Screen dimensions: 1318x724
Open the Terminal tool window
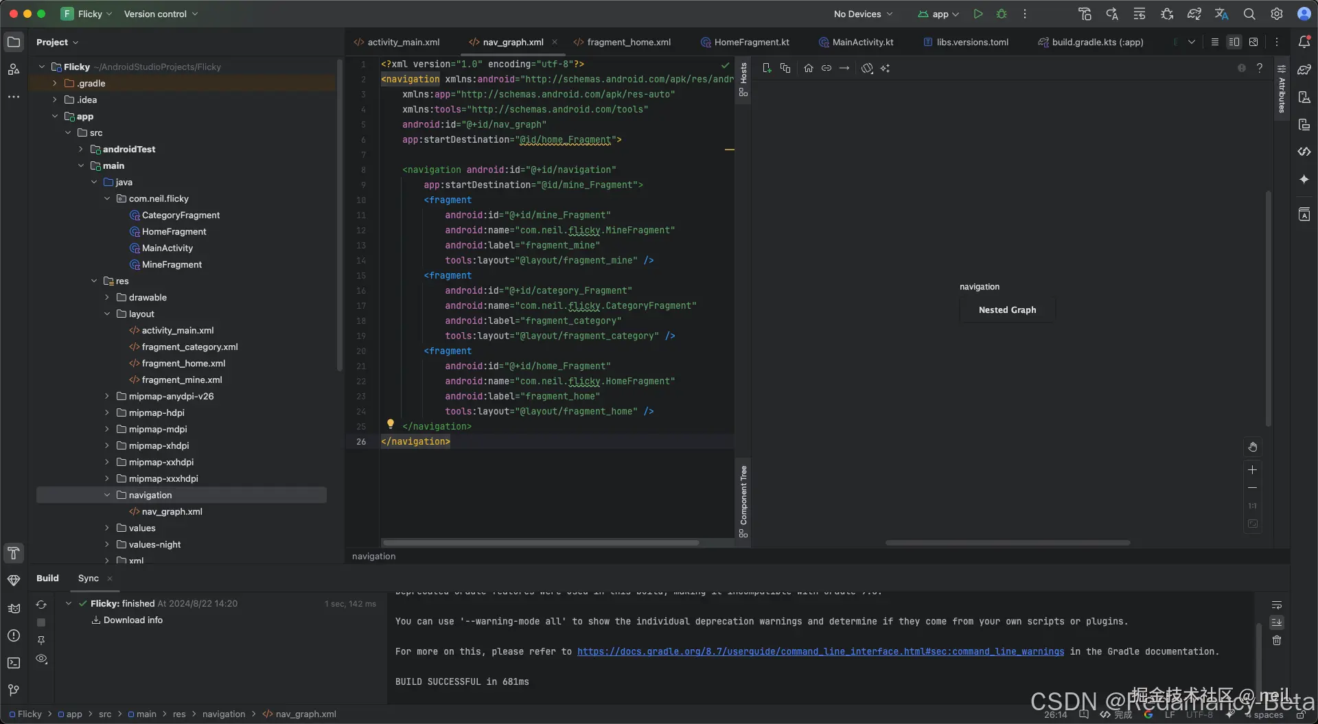coord(13,663)
